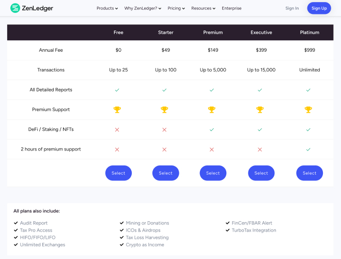Click the Premium Support trophy for Executive
The width and height of the screenshot is (341, 259).
(260, 110)
